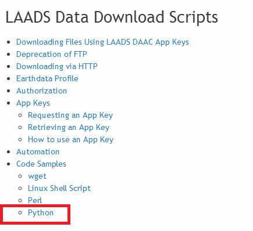
Task: Click the LAADS Data Download Scripts heading
Action: click(x=112, y=17)
